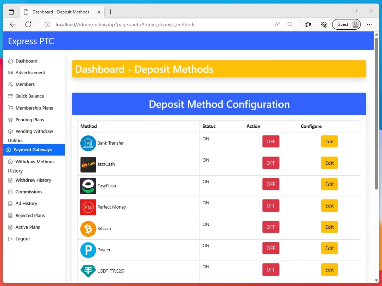The image size is (382, 286).
Task: Click the Withdraw History document icon
Action: click(10, 180)
